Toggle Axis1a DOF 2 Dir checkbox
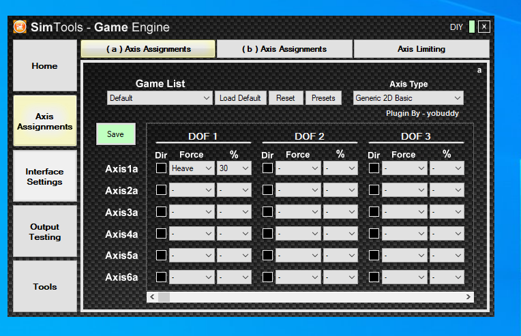The width and height of the screenshot is (521, 336). (267, 168)
